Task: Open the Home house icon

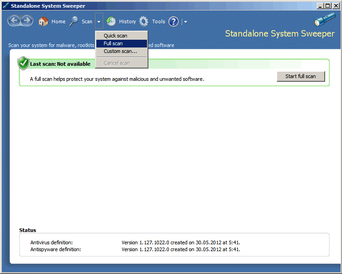Action: point(43,21)
